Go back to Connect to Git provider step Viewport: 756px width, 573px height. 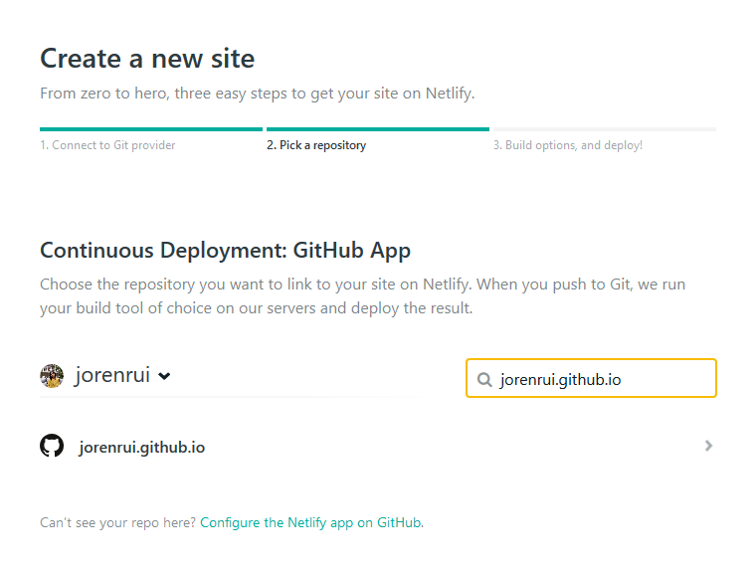pos(107,145)
